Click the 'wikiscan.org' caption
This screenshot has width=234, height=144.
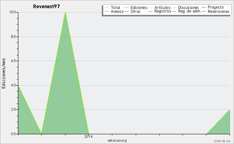(x=117, y=140)
